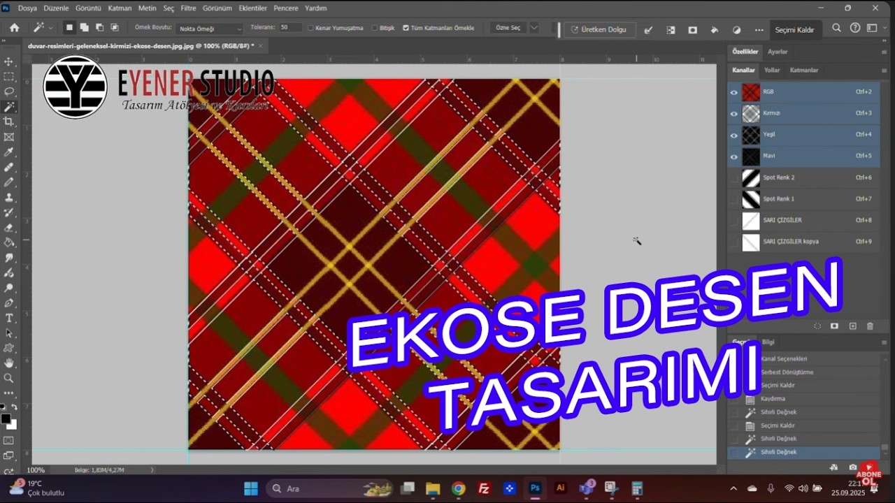Open the Help question mark icon
Screen dimensions: 895x503
tap(854, 28)
